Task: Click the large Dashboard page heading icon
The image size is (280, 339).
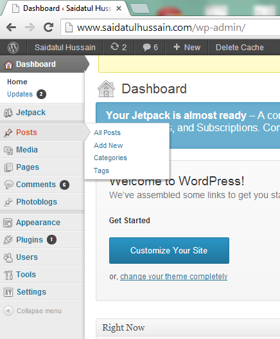Action: tap(106, 89)
